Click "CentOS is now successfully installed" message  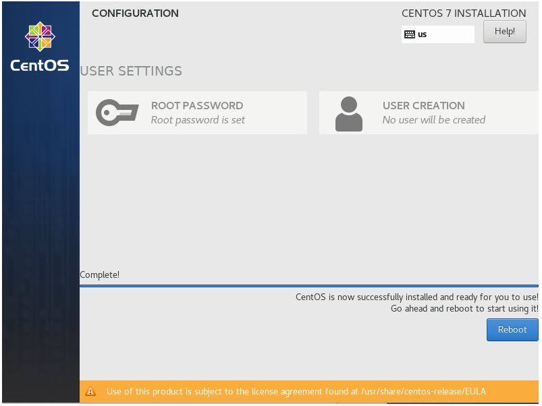click(x=417, y=297)
